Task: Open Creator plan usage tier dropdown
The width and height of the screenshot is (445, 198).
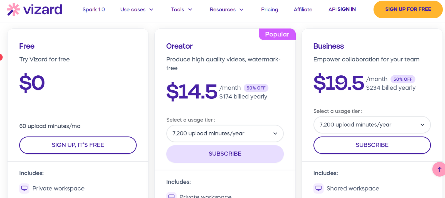Action: coord(225,133)
